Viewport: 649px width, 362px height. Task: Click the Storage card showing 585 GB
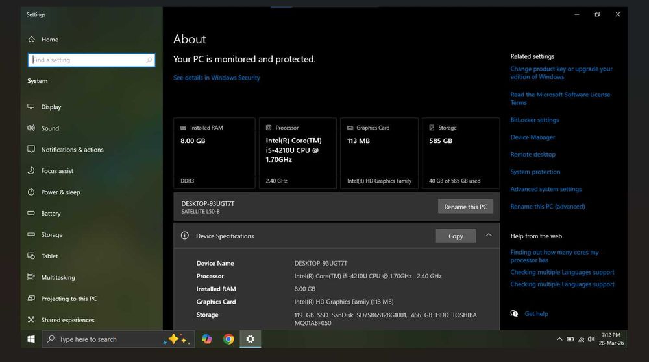[x=461, y=153]
